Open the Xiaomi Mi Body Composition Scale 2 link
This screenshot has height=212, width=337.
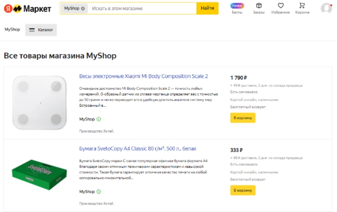(x=144, y=76)
